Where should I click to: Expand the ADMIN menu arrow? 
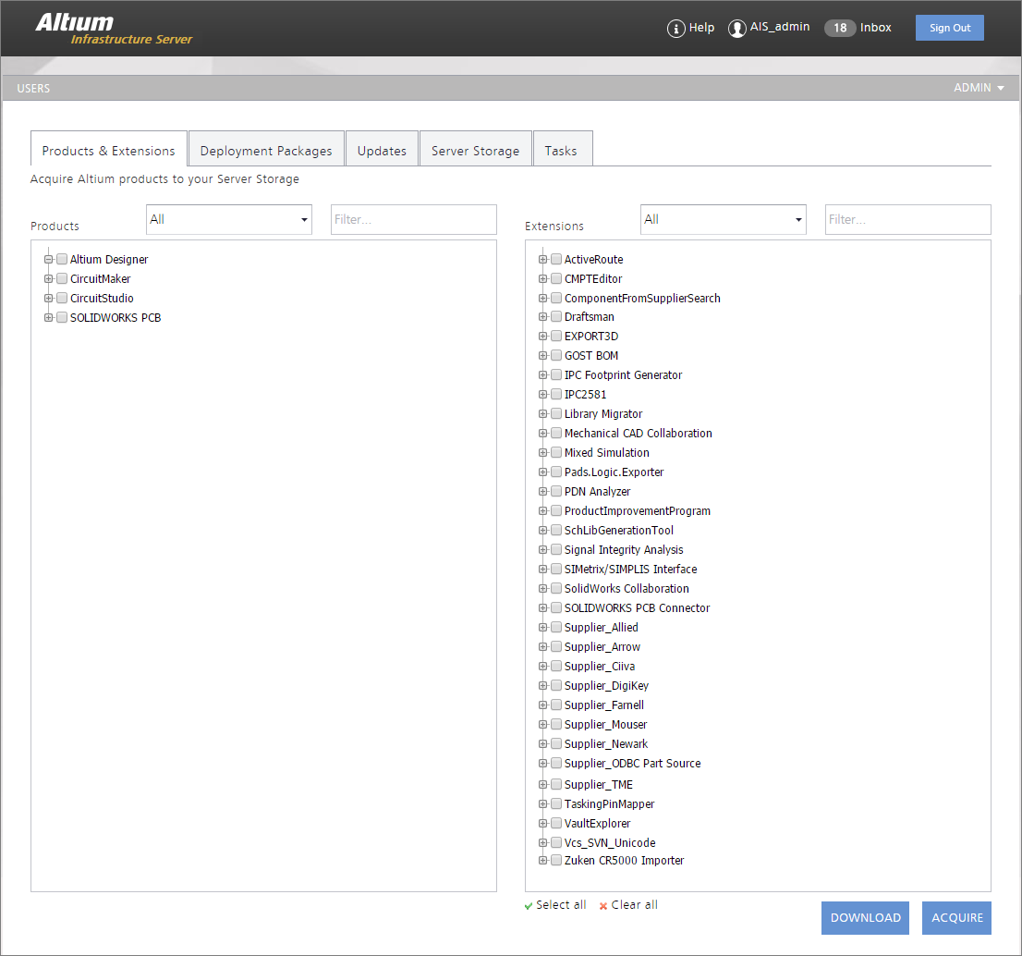coord(1001,89)
